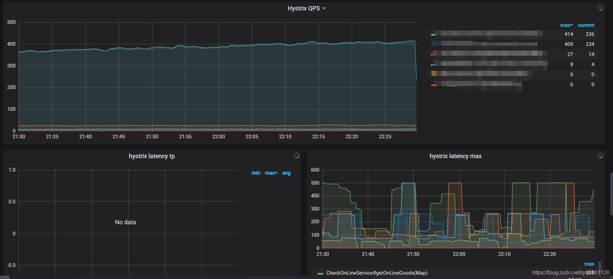The image size is (613, 279).
Task: Click the current value 234 in legend
Action: [x=590, y=44]
